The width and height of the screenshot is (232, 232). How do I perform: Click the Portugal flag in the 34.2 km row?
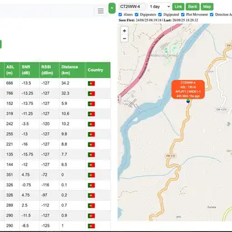tap(92, 83)
